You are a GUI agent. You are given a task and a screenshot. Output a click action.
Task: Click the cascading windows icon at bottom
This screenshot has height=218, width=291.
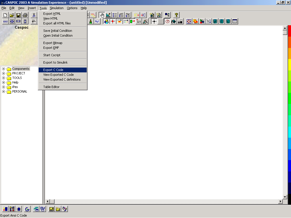(43, 209)
